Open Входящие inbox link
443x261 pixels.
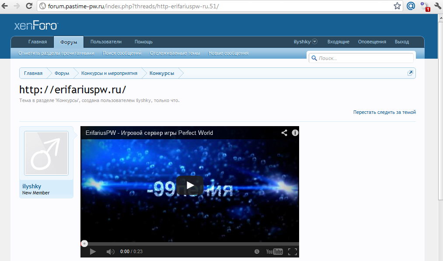coord(338,42)
